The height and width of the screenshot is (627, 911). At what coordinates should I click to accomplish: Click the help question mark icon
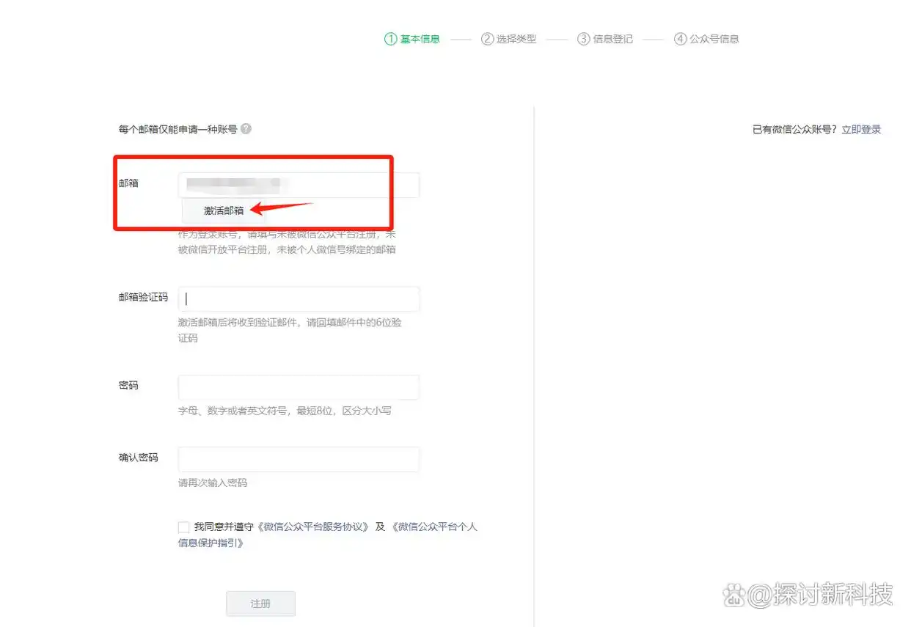click(246, 129)
